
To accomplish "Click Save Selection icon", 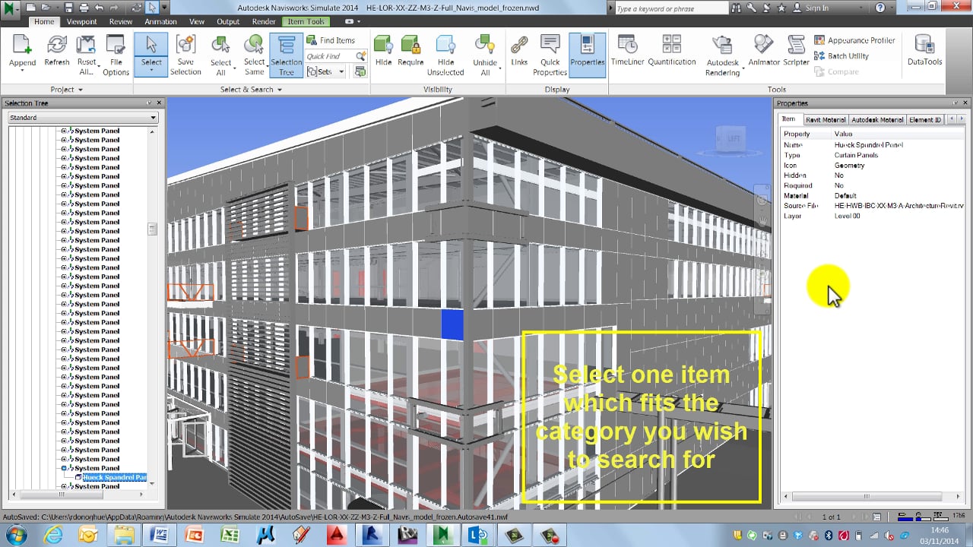I will [x=185, y=45].
